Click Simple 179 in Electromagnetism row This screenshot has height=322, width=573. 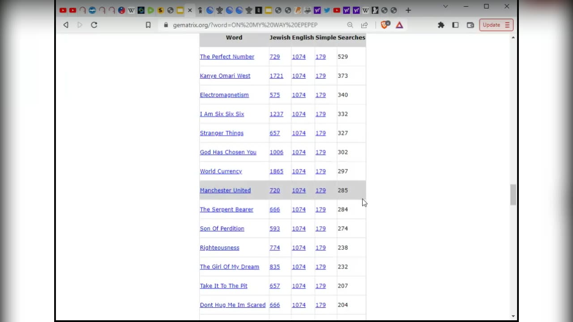coord(321,95)
